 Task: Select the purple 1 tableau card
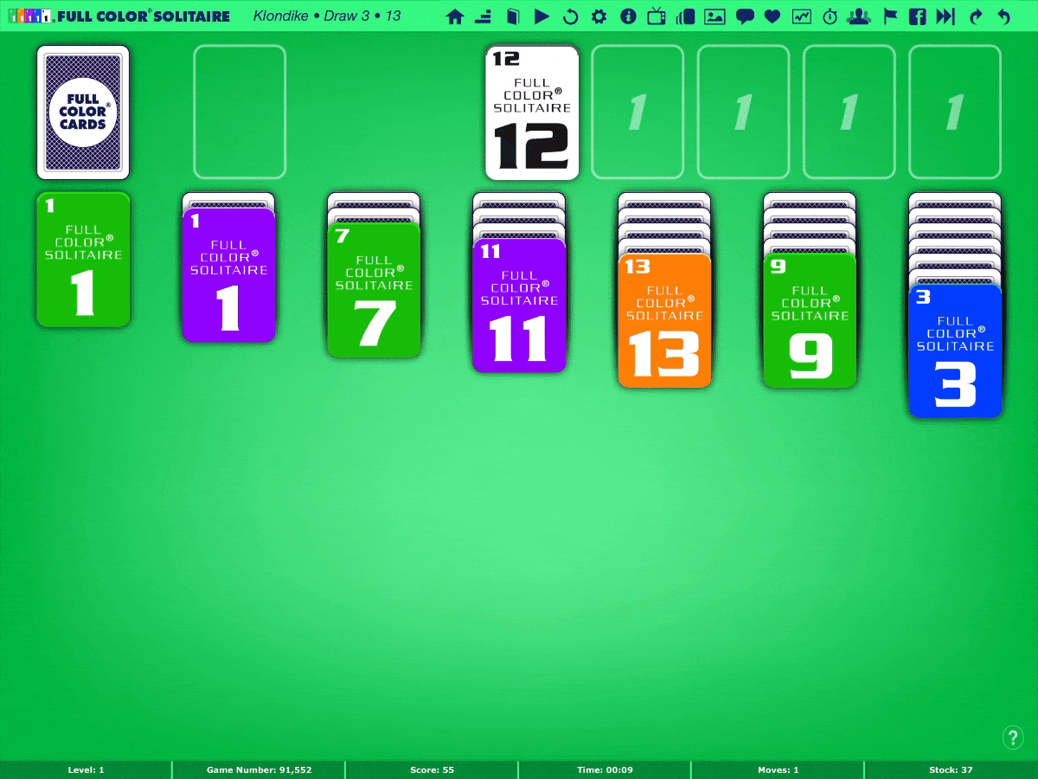[x=228, y=274]
